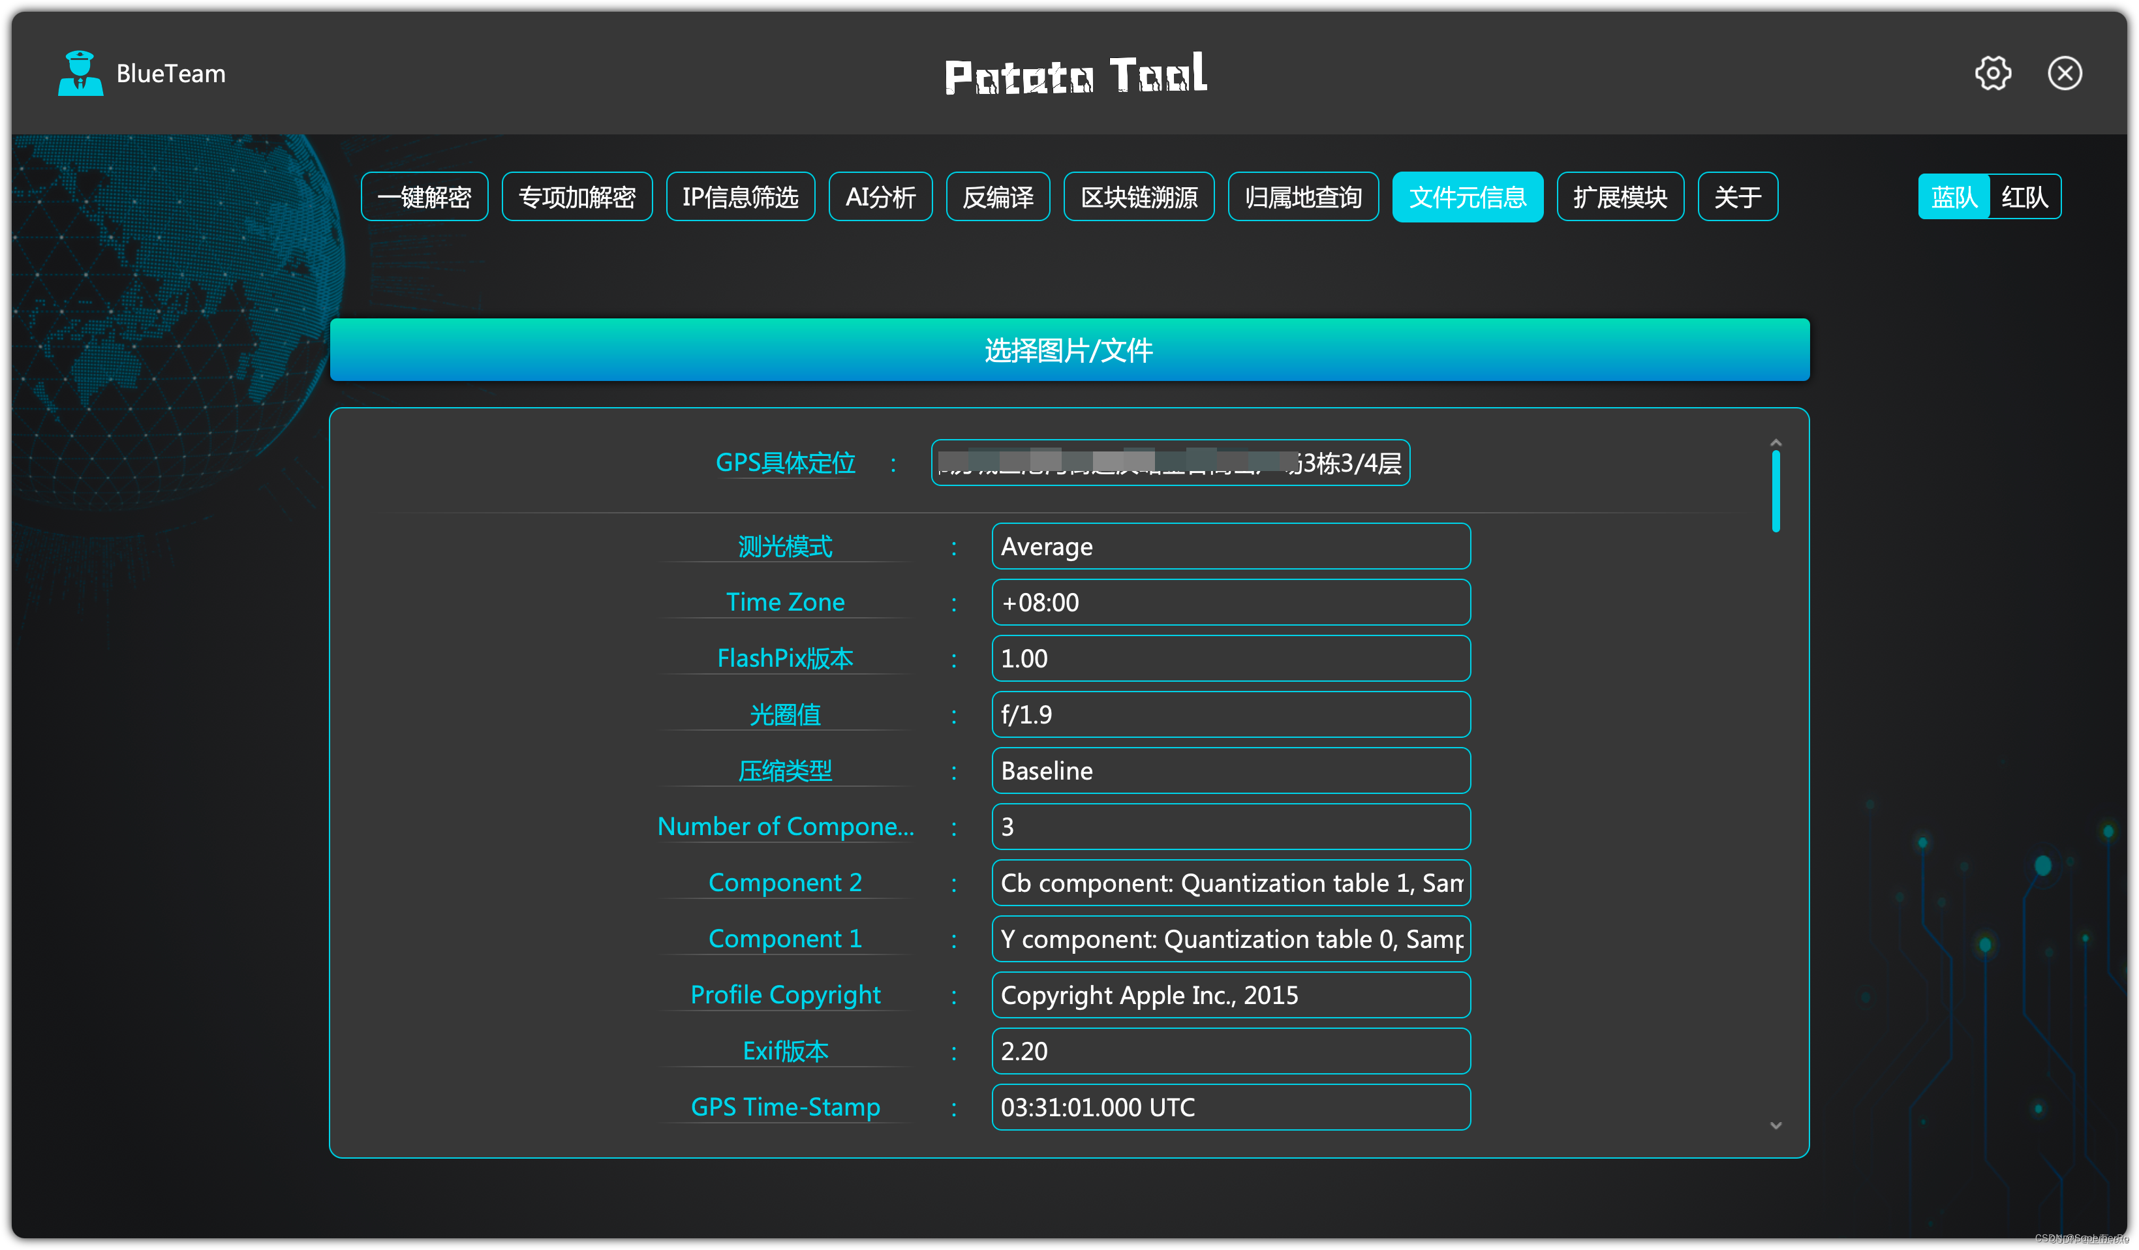The width and height of the screenshot is (2139, 1250).
Task: Switch to 蓝队 blue team mode
Action: click(x=1952, y=197)
